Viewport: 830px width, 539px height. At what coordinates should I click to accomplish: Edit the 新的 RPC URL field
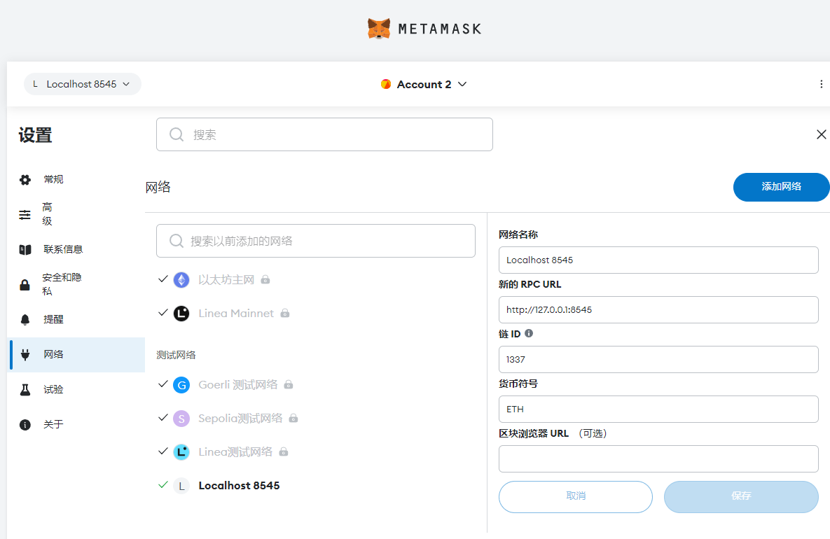(658, 310)
